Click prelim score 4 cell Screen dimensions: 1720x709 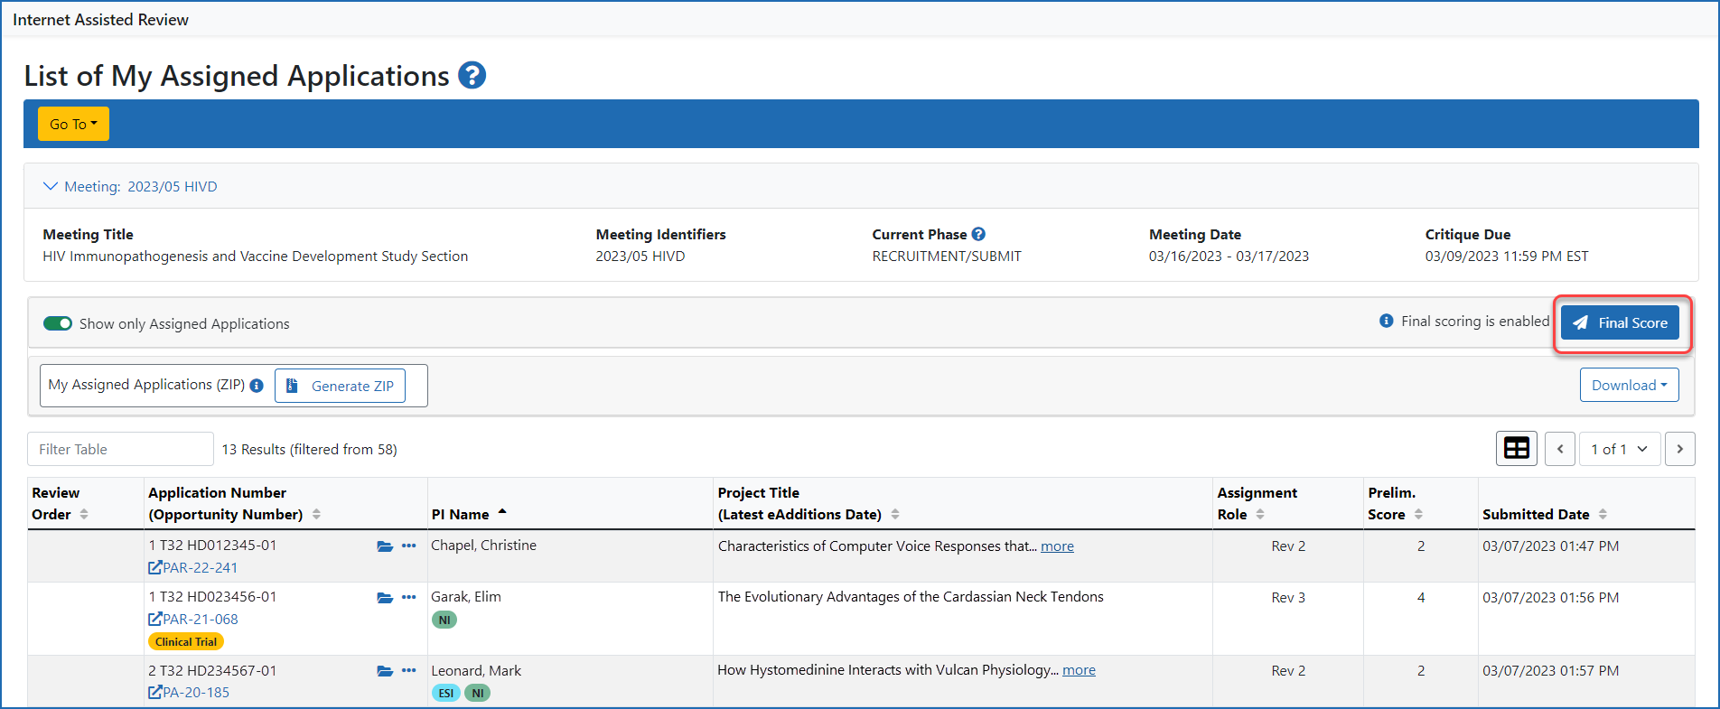pyautogui.click(x=1421, y=598)
